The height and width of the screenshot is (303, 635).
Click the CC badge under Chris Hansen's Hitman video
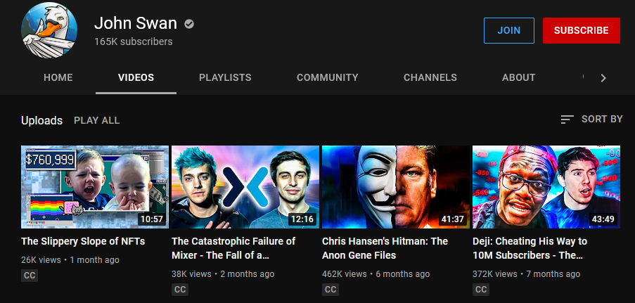[331, 290]
